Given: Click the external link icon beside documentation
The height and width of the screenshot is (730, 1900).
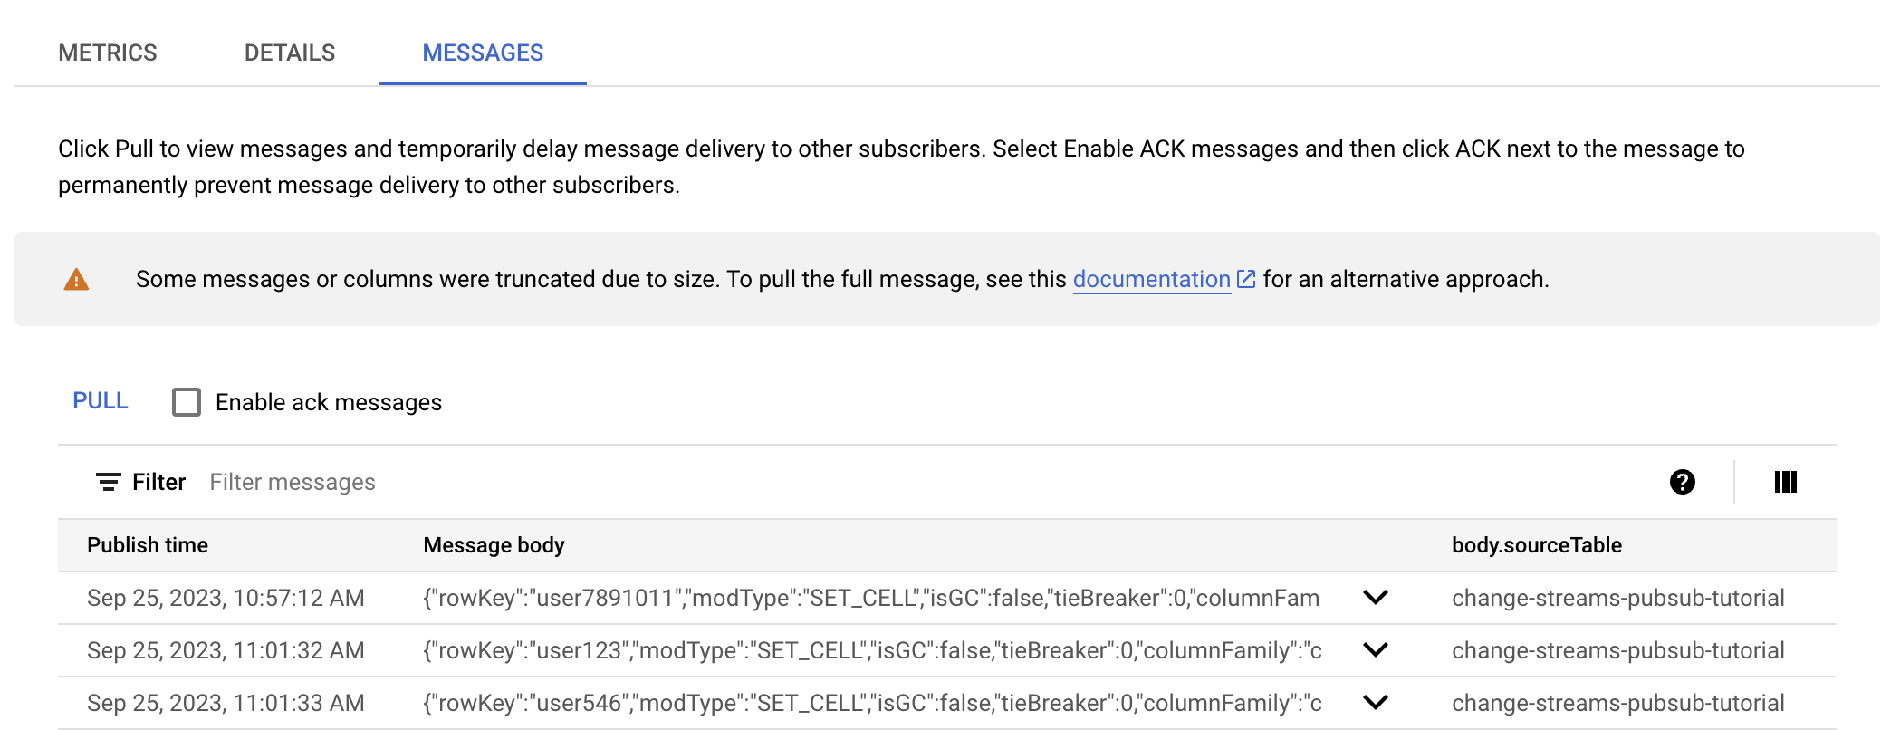Looking at the screenshot, I should (1246, 279).
